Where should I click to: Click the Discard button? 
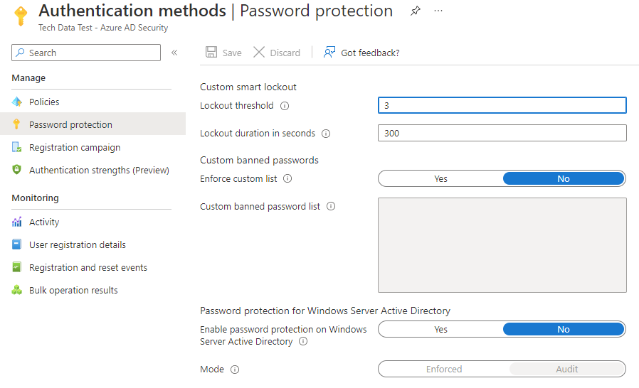coord(277,53)
